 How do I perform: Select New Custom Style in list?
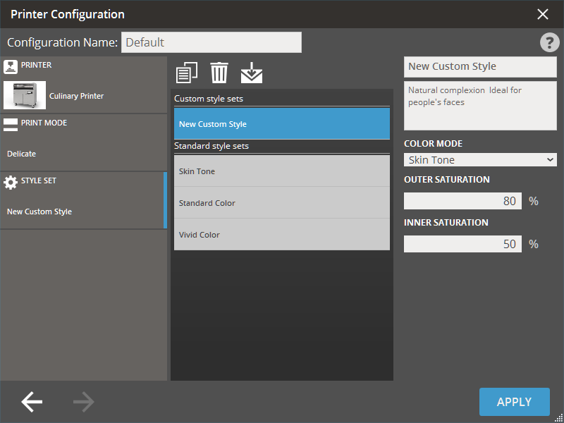(x=282, y=124)
